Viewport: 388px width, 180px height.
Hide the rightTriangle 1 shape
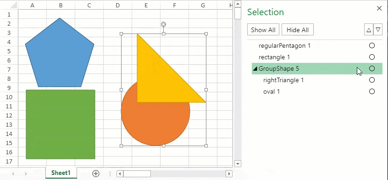click(371, 80)
